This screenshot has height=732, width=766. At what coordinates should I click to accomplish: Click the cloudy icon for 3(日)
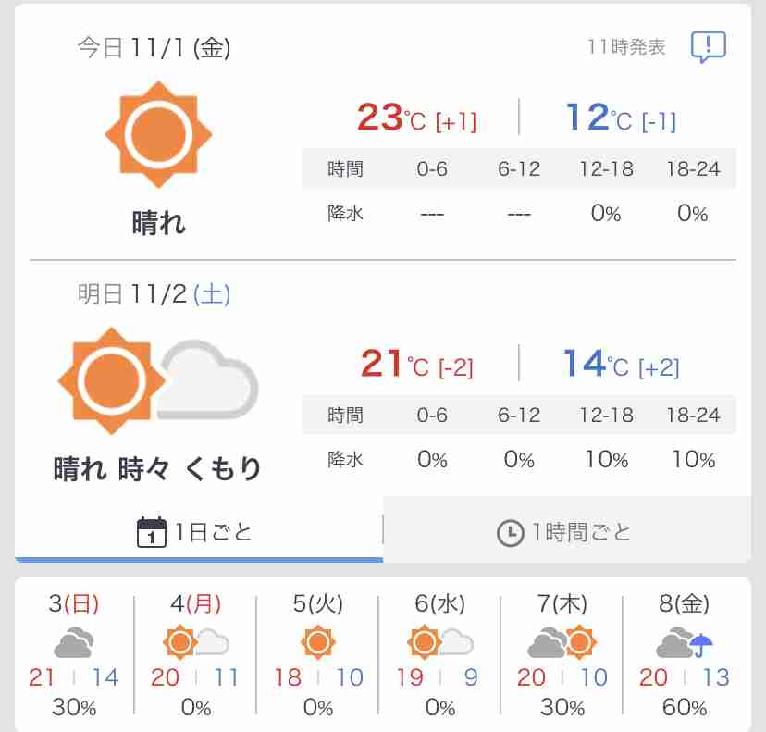point(72,641)
